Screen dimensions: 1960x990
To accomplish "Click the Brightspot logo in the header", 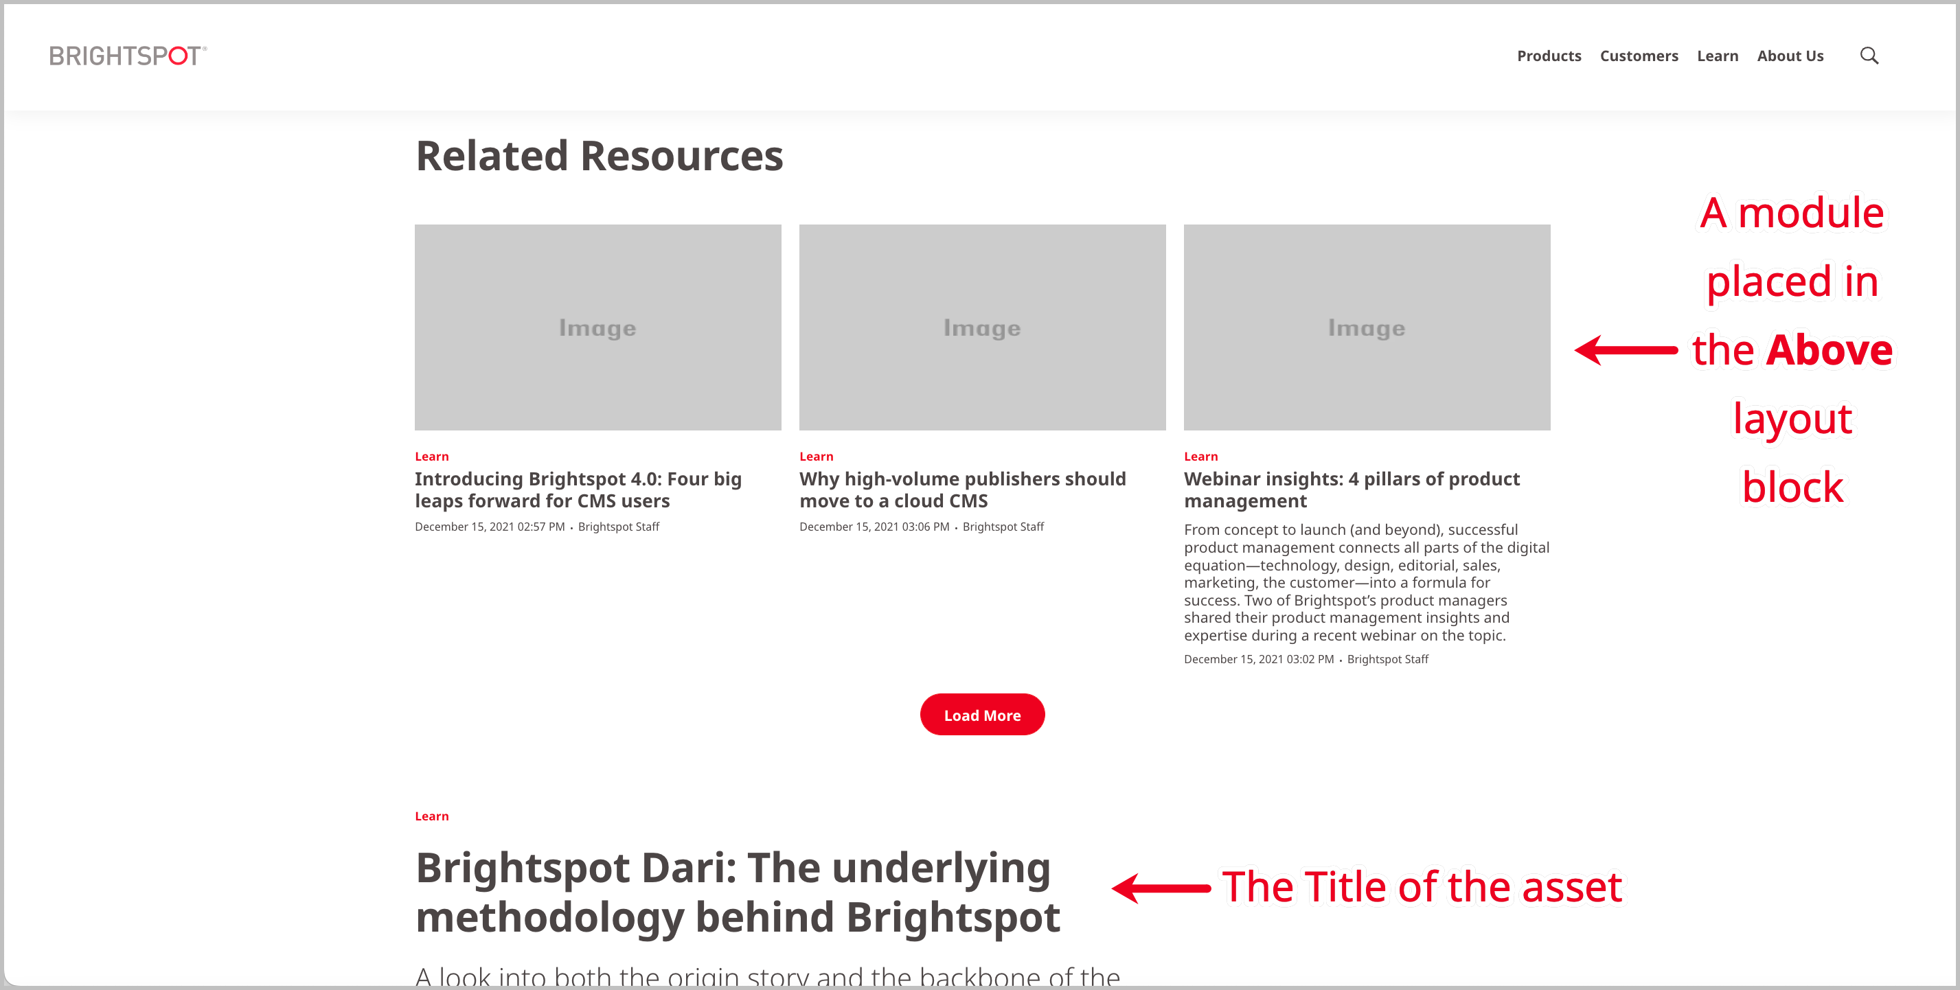I will tap(128, 56).
